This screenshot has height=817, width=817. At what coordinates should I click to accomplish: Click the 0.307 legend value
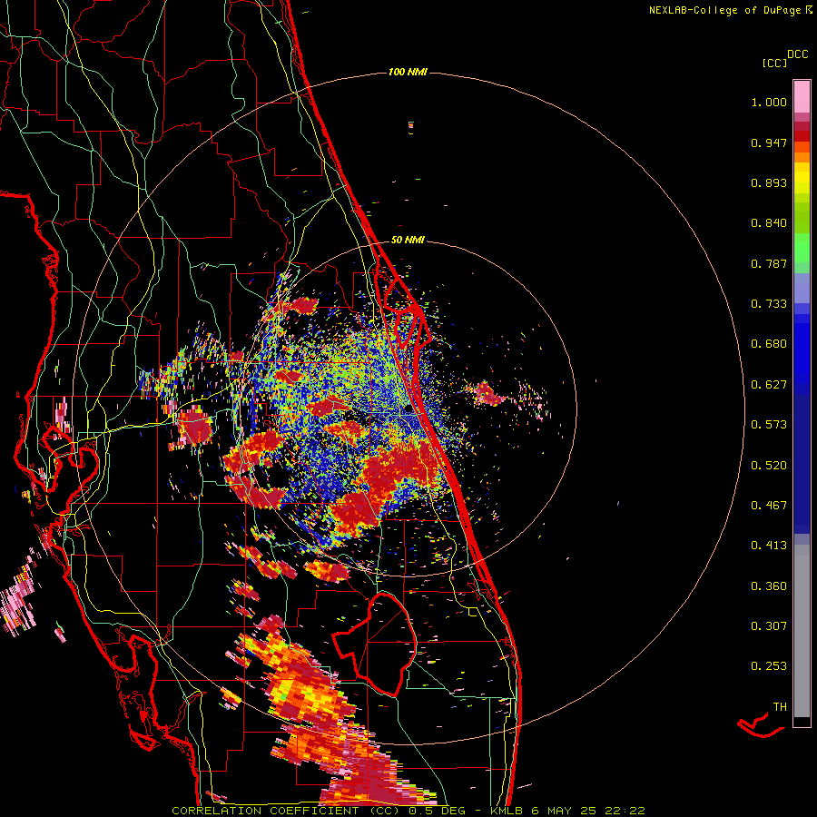tap(769, 626)
